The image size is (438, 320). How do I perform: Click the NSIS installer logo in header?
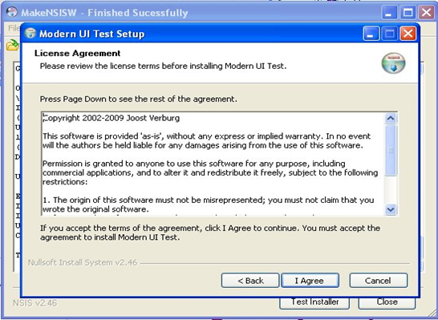(x=393, y=63)
